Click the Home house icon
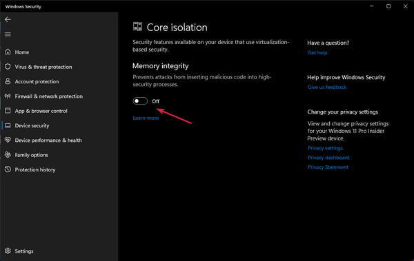The width and height of the screenshot is (414, 261). click(8, 52)
